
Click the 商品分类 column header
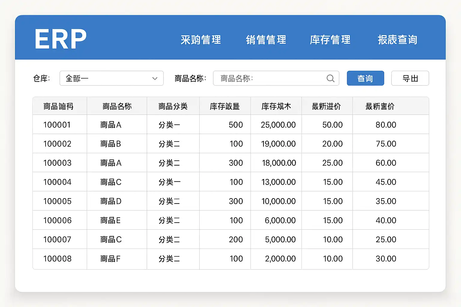173,106
